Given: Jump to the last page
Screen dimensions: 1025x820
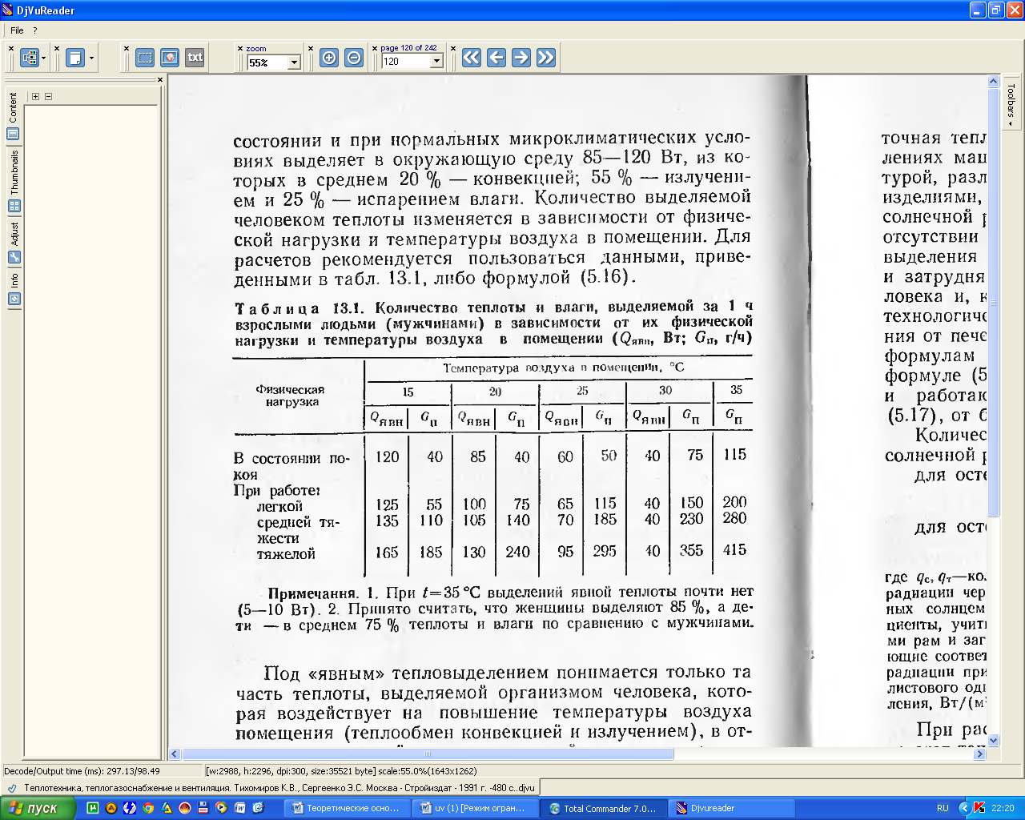Looking at the screenshot, I should (x=546, y=57).
